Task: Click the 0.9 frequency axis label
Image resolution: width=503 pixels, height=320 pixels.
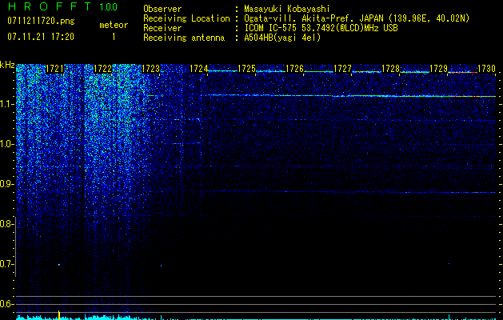Action: pos(6,184)
